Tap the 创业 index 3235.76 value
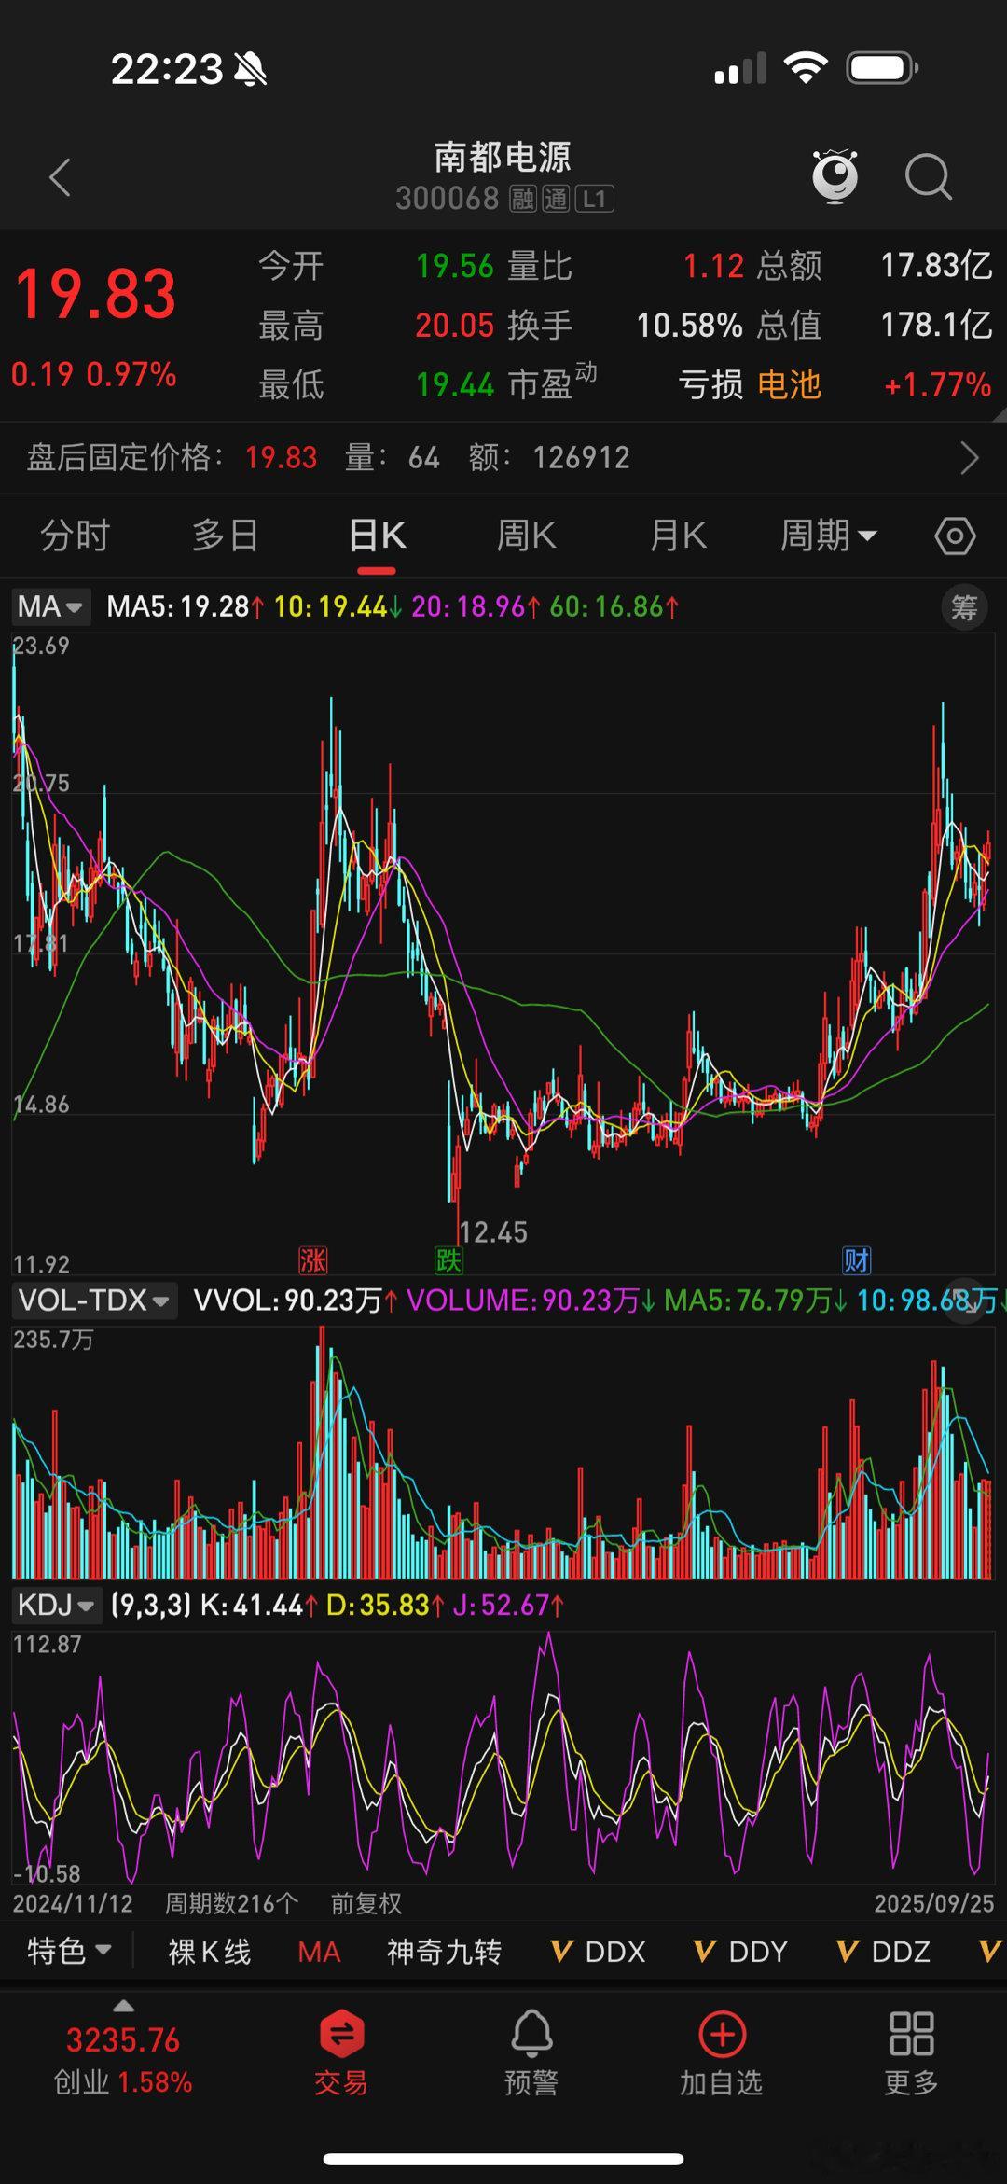Screen dimensions: 1007x2184 [123, 2040]
